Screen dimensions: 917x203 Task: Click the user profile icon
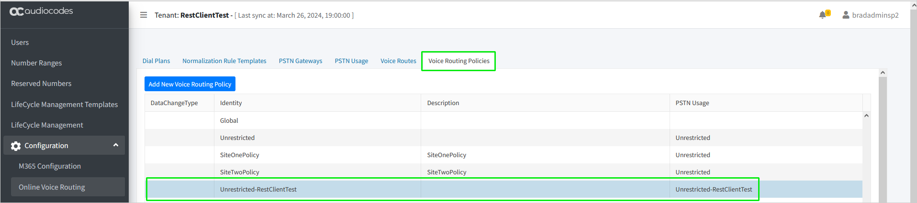[x=846, y=15]
